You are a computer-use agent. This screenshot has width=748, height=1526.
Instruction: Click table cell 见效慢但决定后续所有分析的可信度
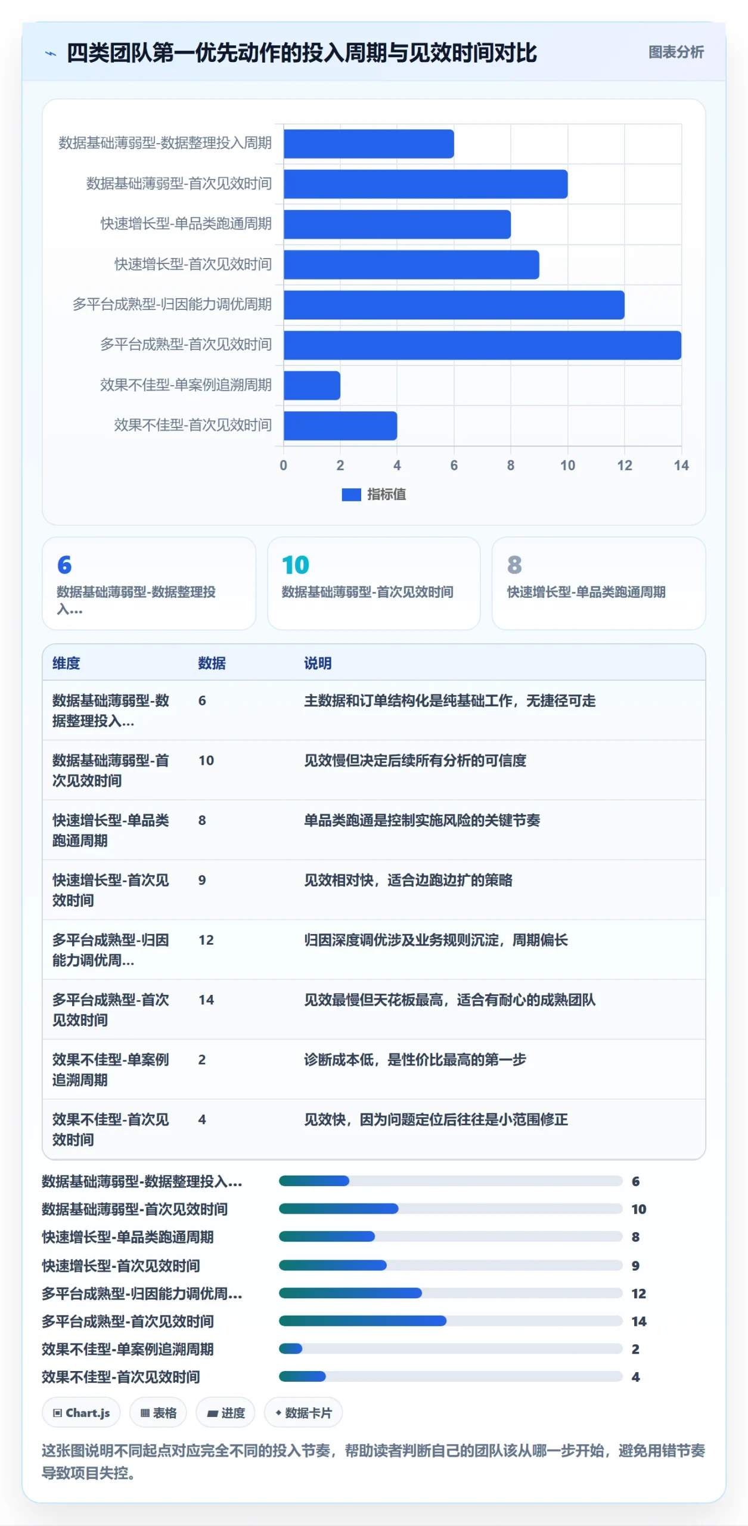415,761
